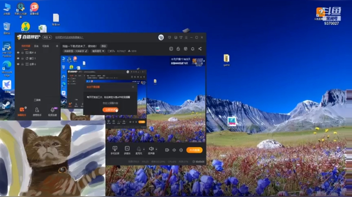Screen dimensions: 352x197
Task: Open 直播伴侣 desktop shortcut
Action: click(x=34, y=9)
